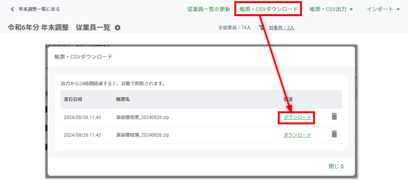Expand the インポート dropdown menu

tap(383, 9)
